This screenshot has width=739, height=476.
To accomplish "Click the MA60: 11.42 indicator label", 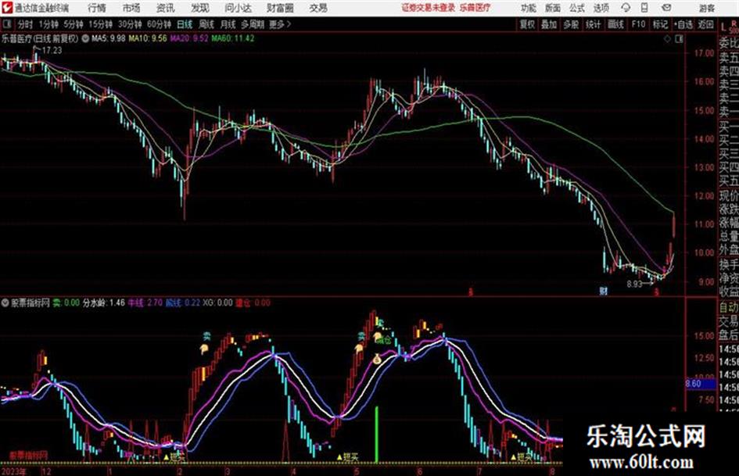I will [x=233, y=38].
